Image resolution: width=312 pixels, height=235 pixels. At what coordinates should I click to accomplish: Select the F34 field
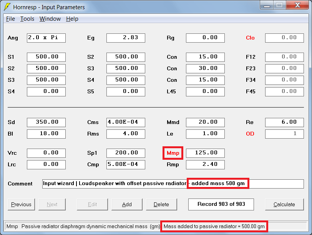point(285,80)
